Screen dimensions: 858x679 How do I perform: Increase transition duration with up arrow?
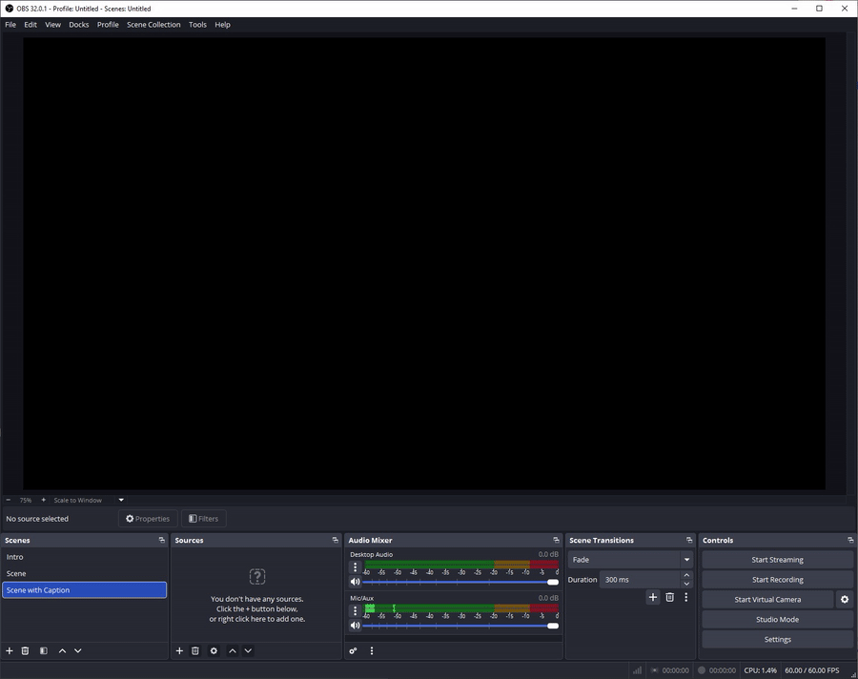coord(686,575)
